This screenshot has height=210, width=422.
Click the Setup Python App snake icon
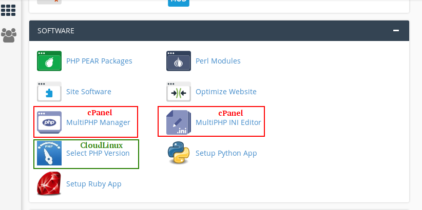pos(179,153)
